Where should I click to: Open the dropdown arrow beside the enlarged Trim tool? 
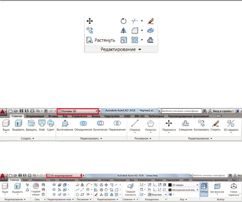142,21
